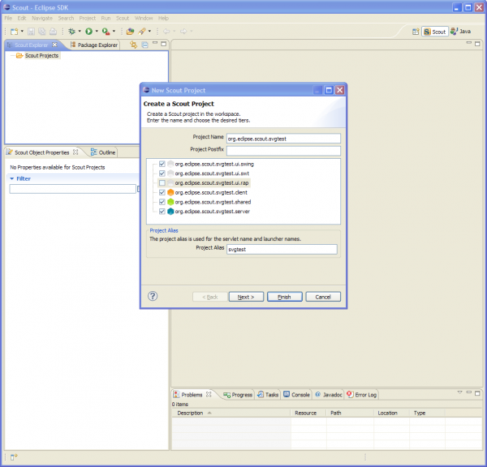Select the Scout perspective button
The width and height of the screenshot is (487, 467).
point(435,32)
